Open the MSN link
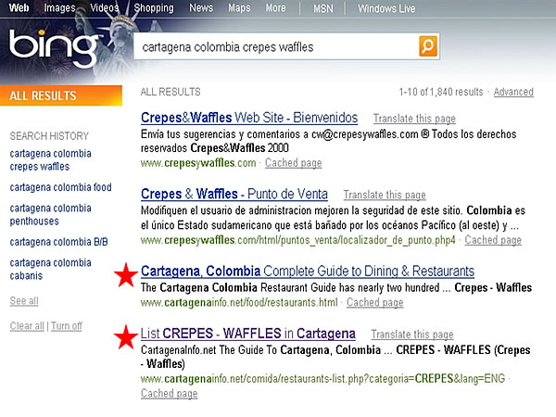 323,8
